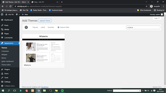The width and height of the screenshot is (166, 93).
Task: Open Badoy Studio bookmark
Action: (39, 10)
